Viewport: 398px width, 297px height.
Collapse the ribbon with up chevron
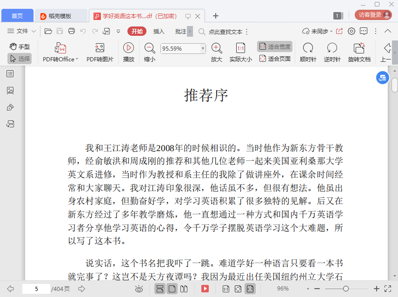[x=388, y=31]
